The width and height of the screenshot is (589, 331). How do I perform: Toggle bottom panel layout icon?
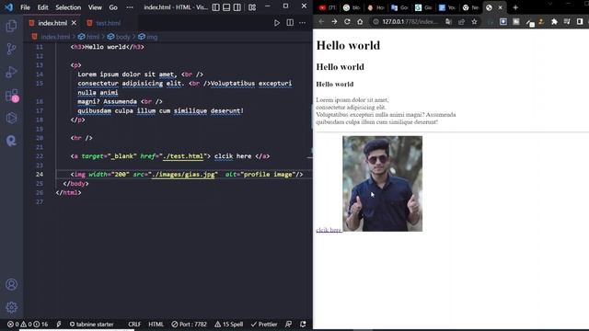226,7
